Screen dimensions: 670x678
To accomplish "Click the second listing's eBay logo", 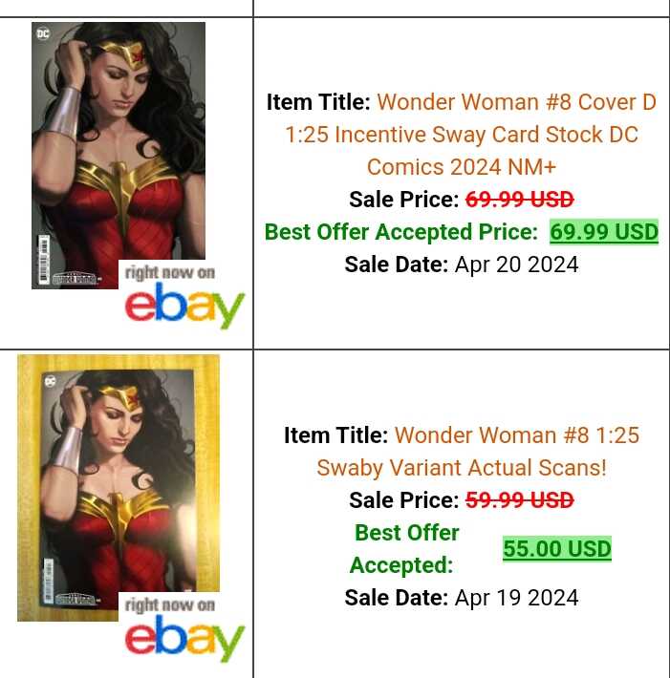I will point(184,638).
